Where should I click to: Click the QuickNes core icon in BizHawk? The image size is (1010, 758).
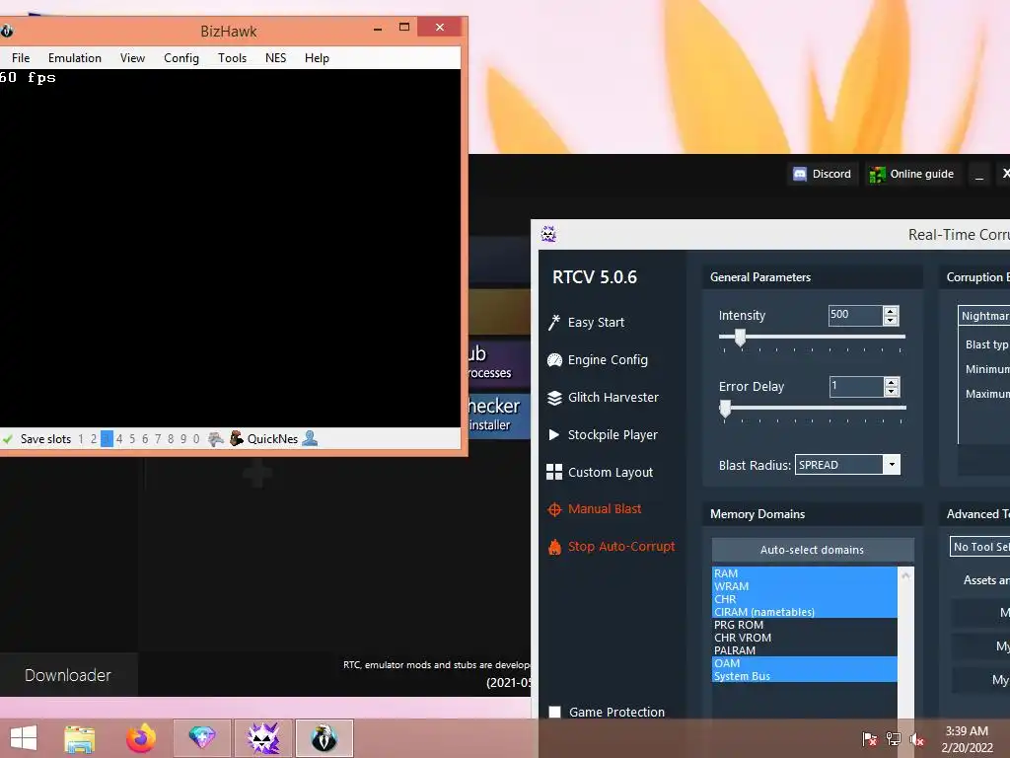tap(237, 438)
